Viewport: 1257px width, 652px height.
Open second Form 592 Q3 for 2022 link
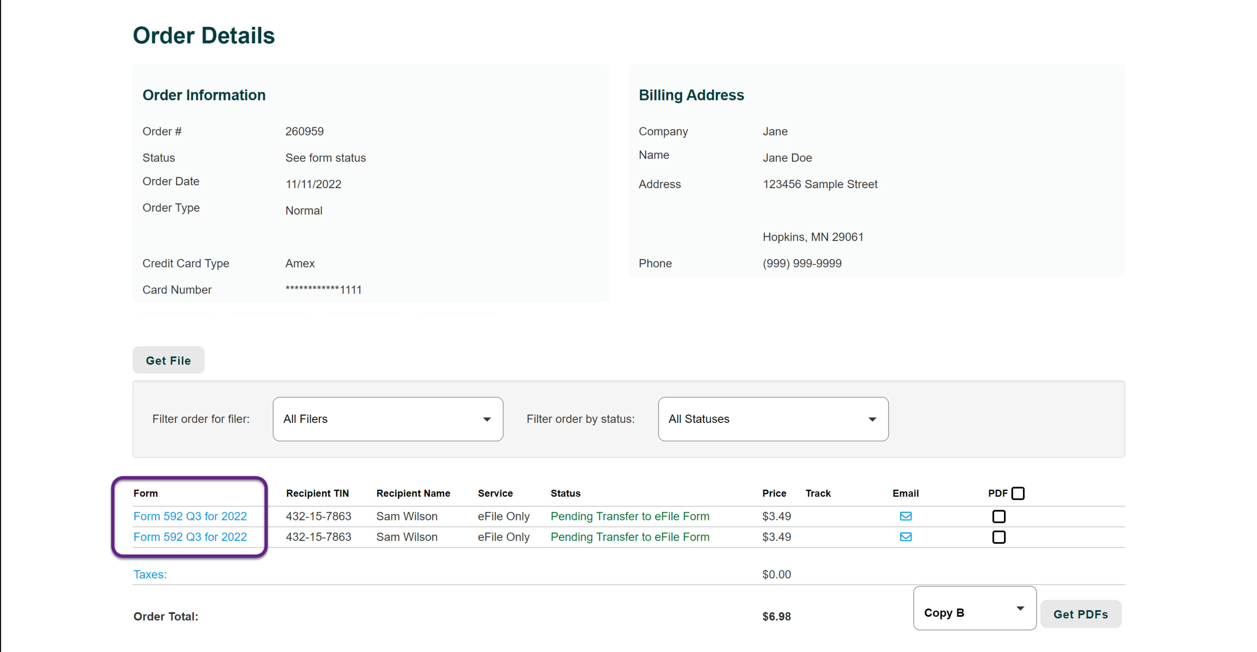(x=190, y=536)
